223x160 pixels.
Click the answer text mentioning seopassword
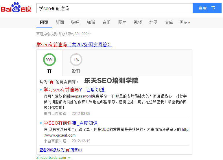(115, 102)
